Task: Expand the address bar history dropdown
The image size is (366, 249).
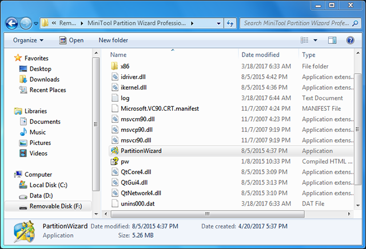Action: point(218,23)
